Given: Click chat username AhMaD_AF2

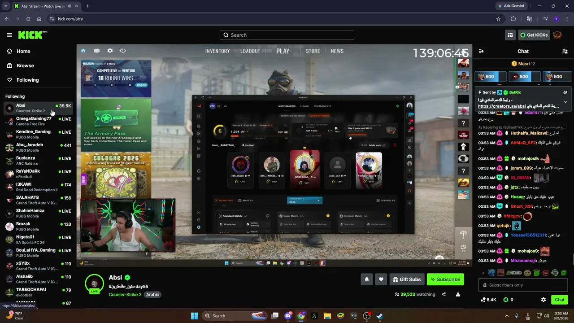Looking at the screenshot, I should [523, 143].
